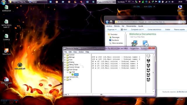
Task: Open the Ayuda menu in Explorer
Action: pyautogui.click(x=141, y=26)
